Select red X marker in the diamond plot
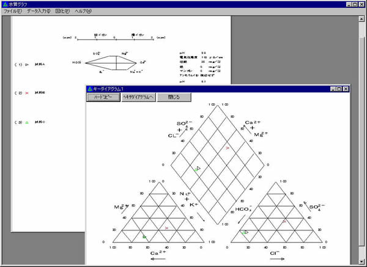 pyautogui.click(x=228, y=148)
